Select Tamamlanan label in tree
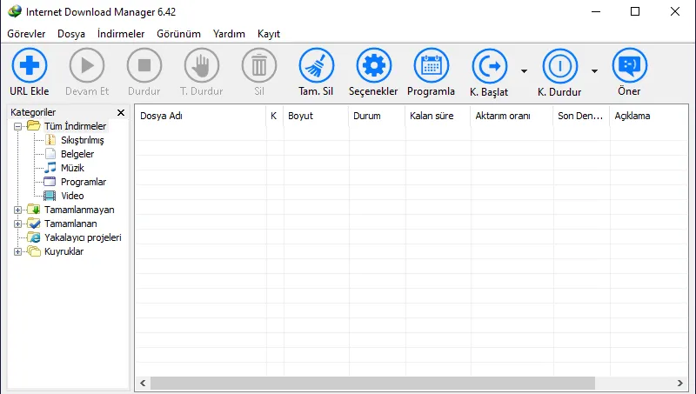The image size is (696, 394). pos(70,224)
